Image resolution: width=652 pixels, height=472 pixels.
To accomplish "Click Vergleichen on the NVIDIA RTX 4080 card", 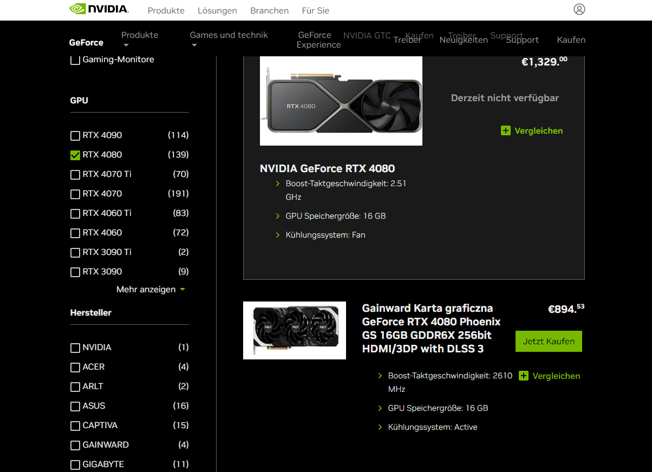I will click(x=539, y=130).
